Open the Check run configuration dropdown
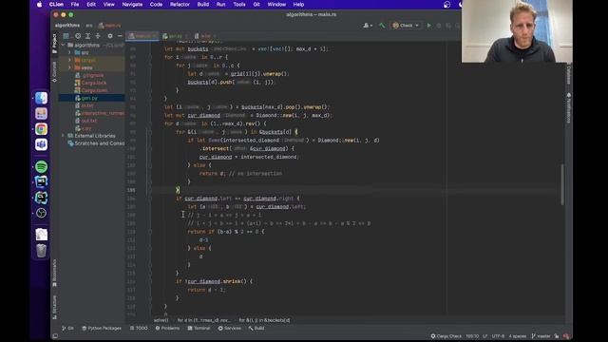The height and width of the screenshot is (342, 608). pyautogui.click(x=406, y=26)
